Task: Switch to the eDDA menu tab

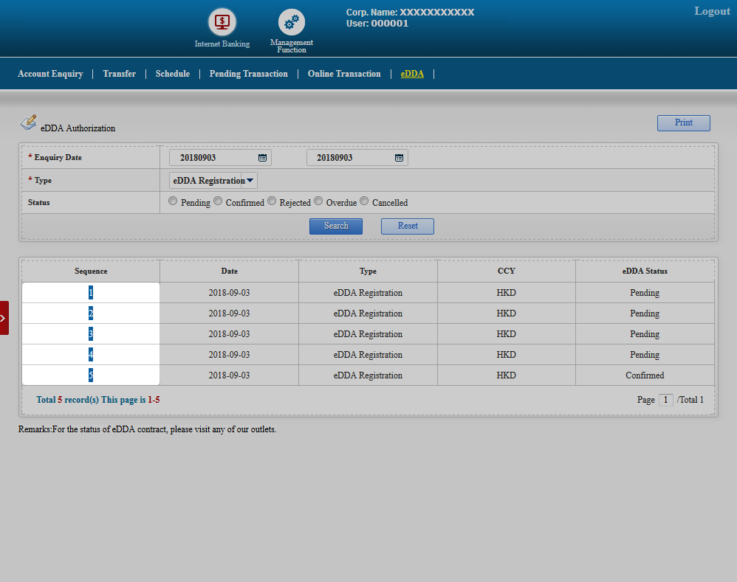Action: (x=412, y=74)
